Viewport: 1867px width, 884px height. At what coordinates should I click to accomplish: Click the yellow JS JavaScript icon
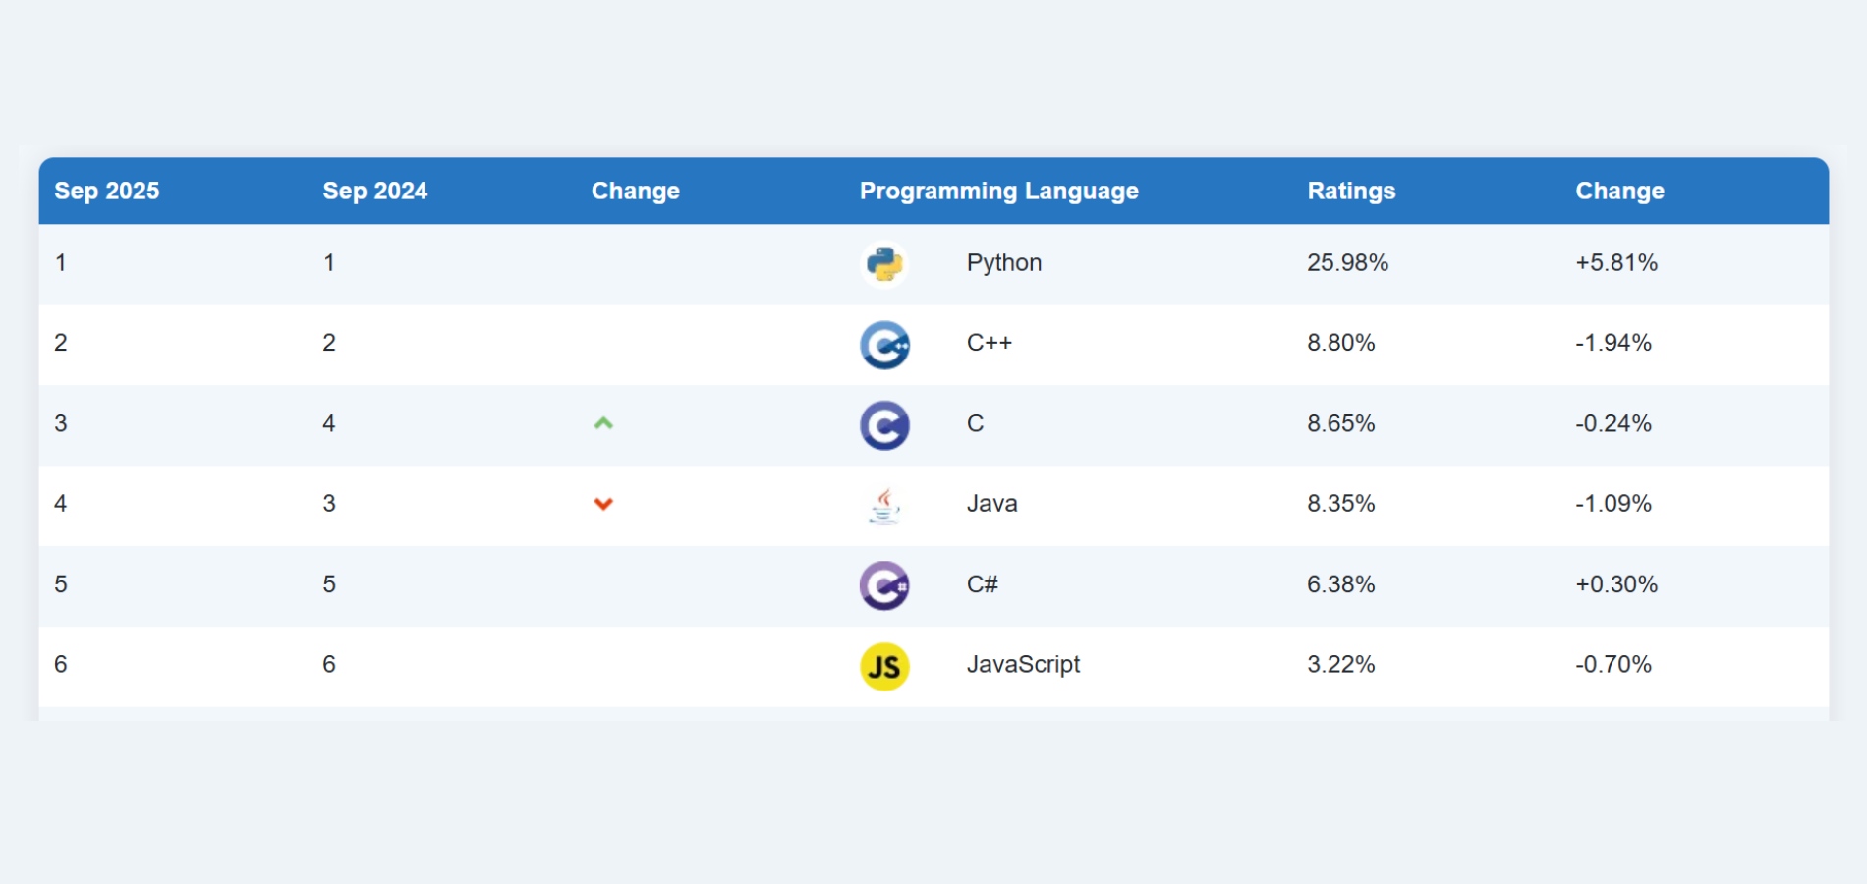pos(884,667)
